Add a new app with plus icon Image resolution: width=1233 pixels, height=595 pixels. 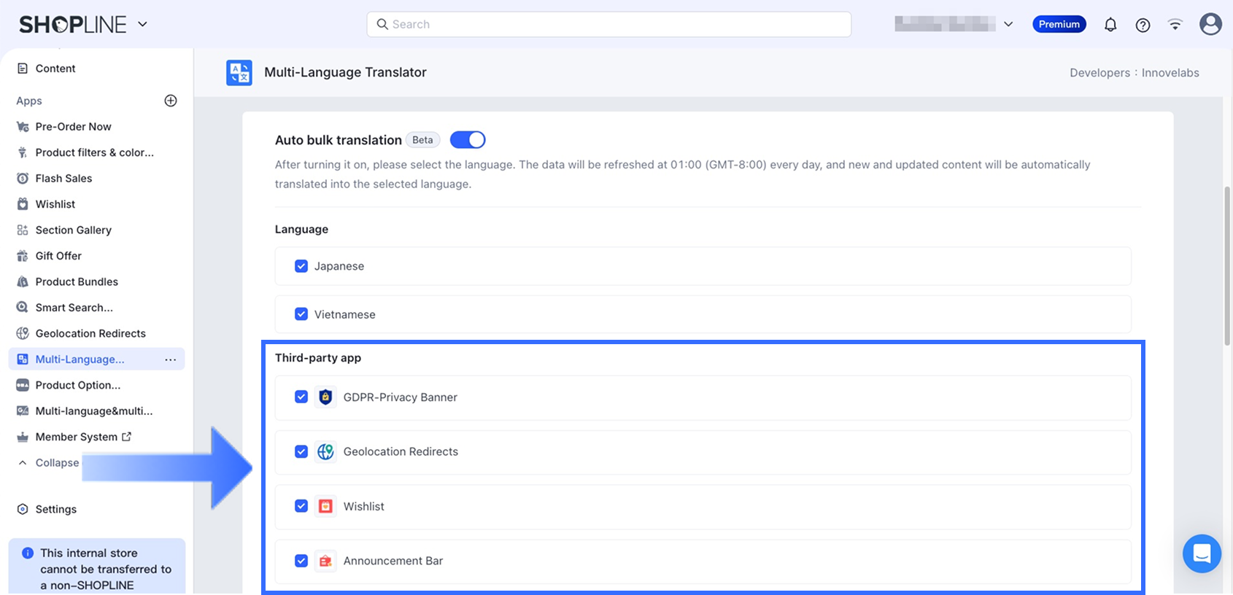click(171, 101)
